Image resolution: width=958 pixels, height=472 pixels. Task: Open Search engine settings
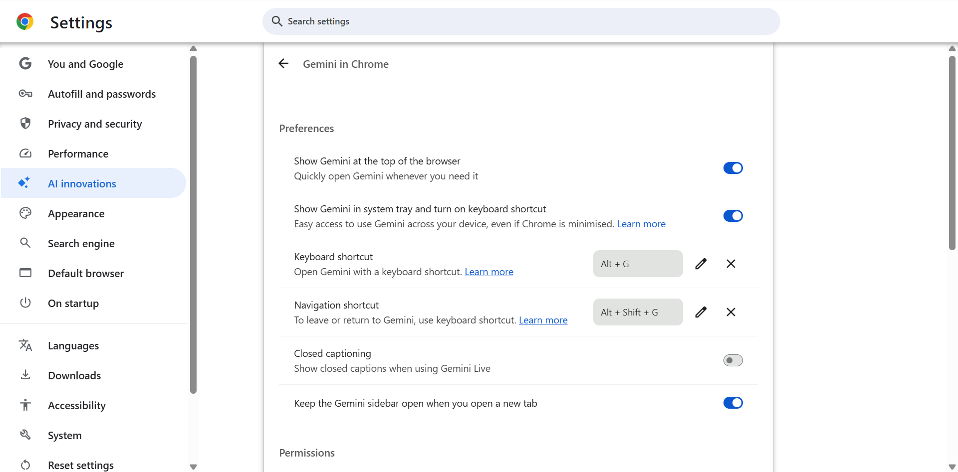point(94,243)
